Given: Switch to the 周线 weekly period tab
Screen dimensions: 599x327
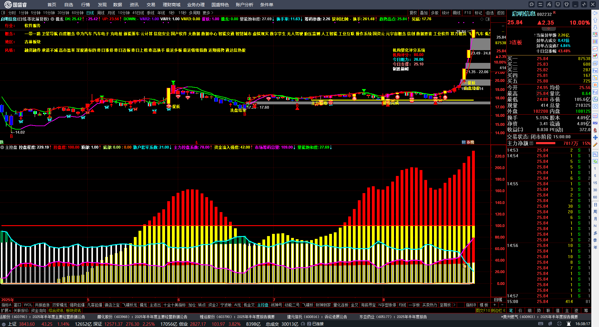Looking at the screenshot, I should click(101, 13).
